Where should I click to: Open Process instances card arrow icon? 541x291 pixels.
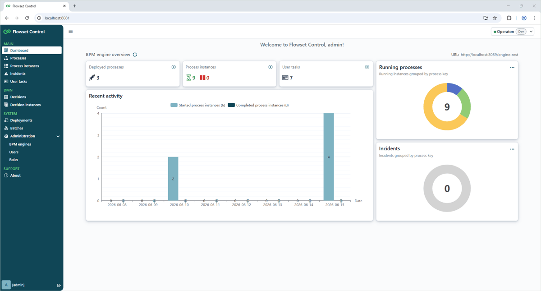click(x=270, y=67)
